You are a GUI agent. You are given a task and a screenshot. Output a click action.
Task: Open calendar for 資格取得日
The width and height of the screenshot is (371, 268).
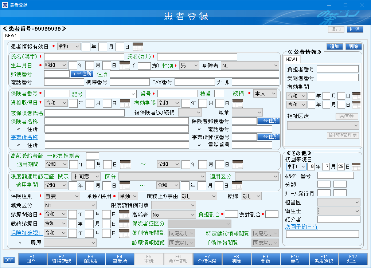[x=125, y=103]
